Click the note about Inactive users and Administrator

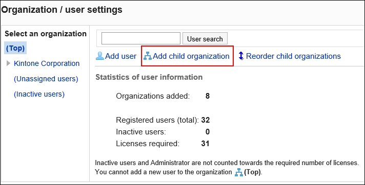[227, 163]
